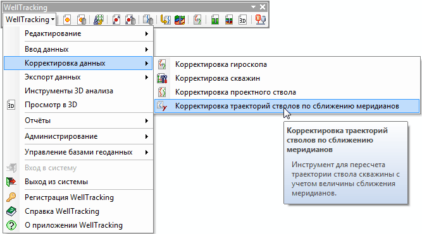Click the red dot derrick with trash icon
422x234 pixels.
(130, 20)
